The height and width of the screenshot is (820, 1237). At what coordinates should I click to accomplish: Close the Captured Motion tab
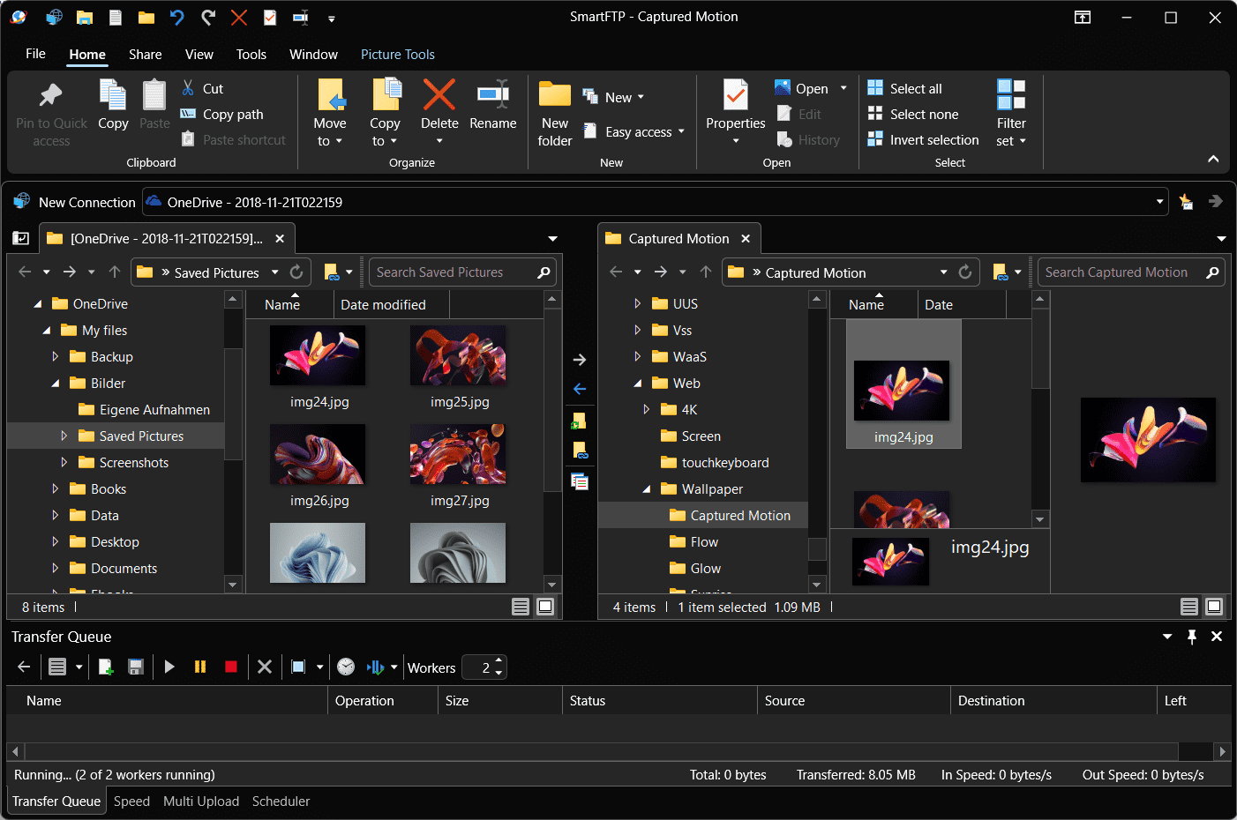[746, 239]
